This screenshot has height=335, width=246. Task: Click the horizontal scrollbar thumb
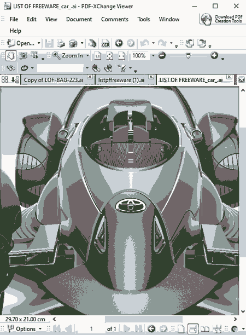point(144,319)
